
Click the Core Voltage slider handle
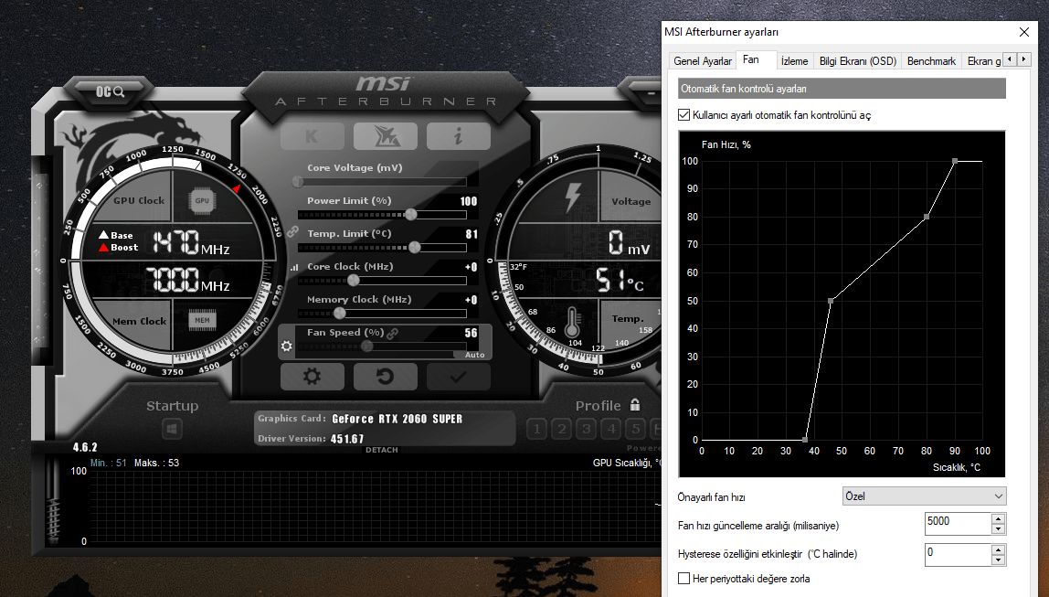click(x=298, y=181)
